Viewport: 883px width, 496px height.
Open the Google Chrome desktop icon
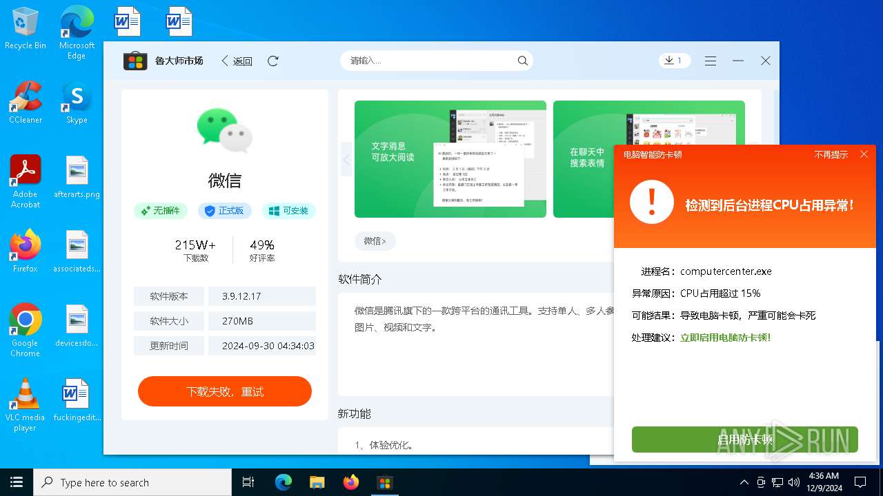coord(26,330)
